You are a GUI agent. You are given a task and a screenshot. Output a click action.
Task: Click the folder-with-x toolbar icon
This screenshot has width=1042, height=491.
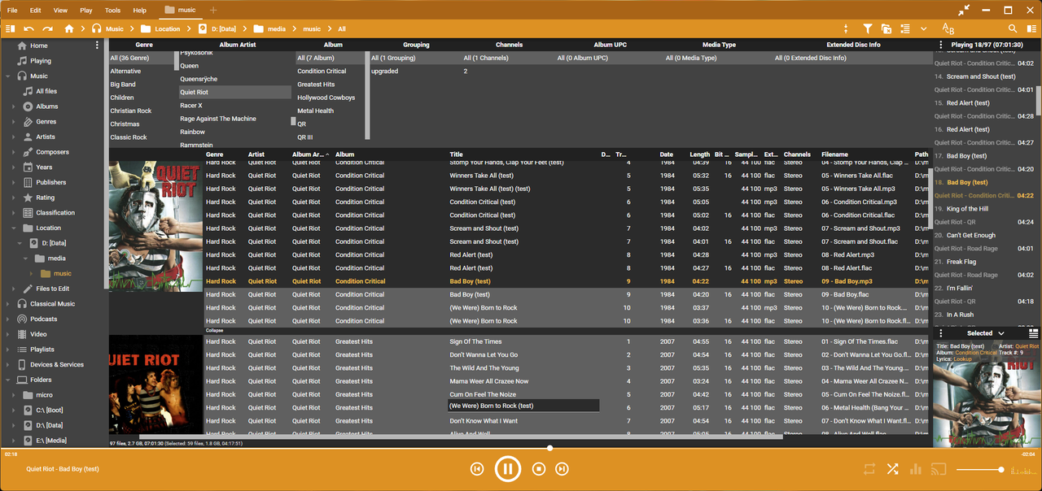tap(887, 28)
